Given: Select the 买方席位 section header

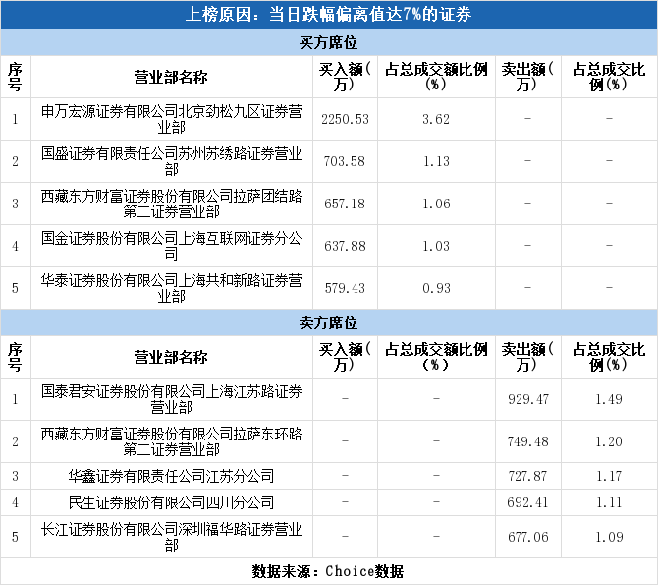Looking at the screenshot, I should point(328,42).
